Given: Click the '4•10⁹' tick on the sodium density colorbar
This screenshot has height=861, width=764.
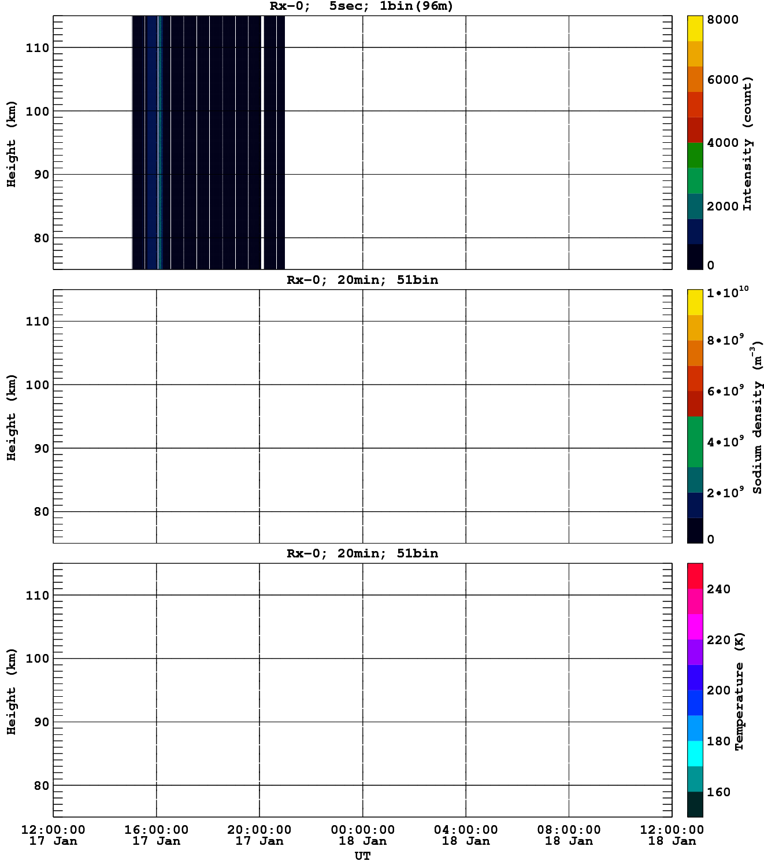Looking at the screenshot, I should 726,442.
